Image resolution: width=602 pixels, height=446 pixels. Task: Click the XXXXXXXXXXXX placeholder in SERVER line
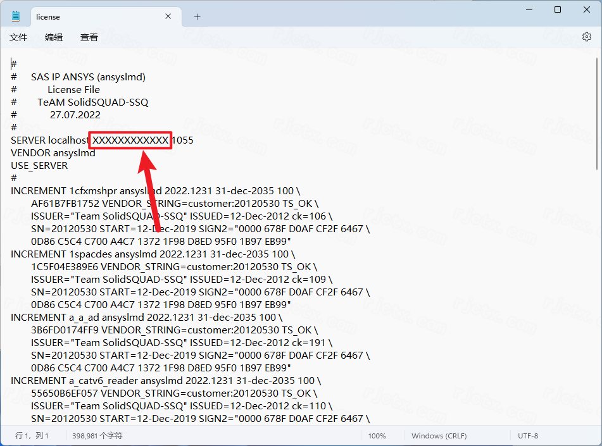click(x=130, y=140)
